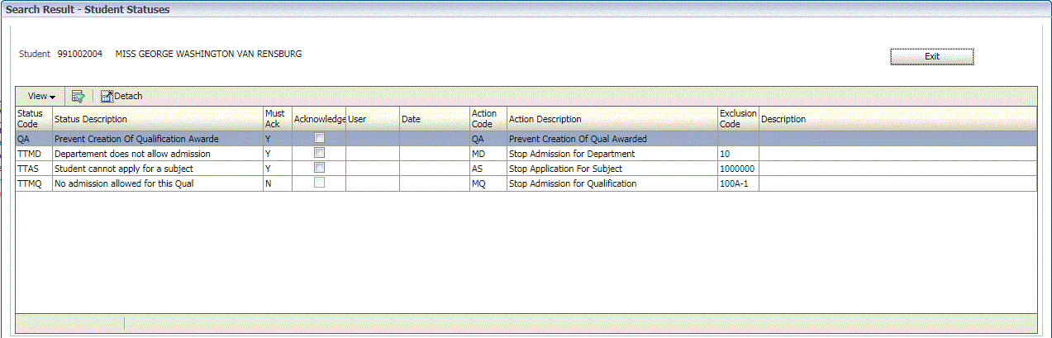
Task: Sort by Status Code column header
Action: coord(34,119)
